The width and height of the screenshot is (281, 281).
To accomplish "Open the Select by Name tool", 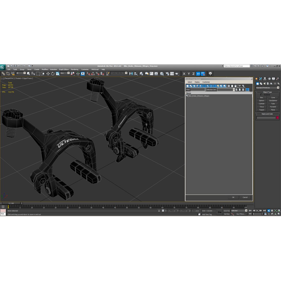I will click(33, 74).
